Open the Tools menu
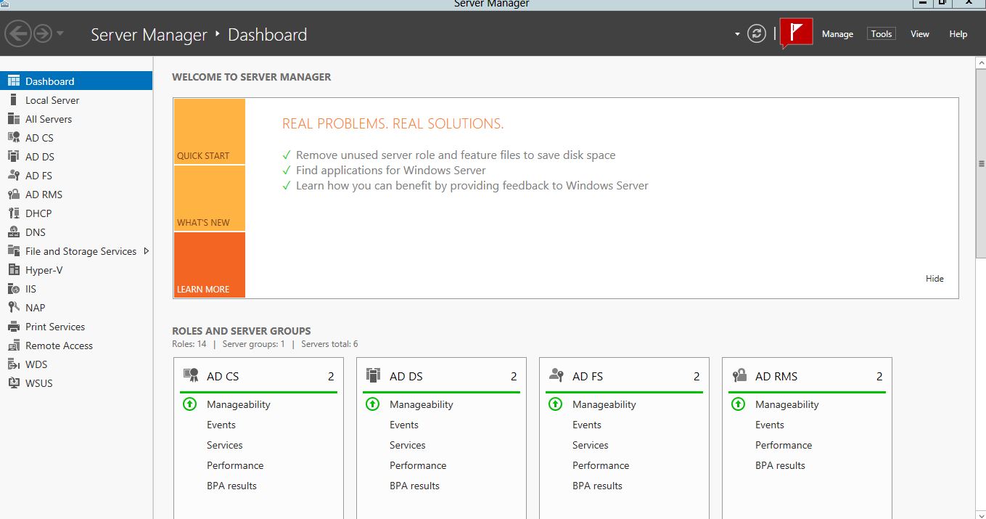The width and height of the screenshot is (986, 519). coord(881,34)
